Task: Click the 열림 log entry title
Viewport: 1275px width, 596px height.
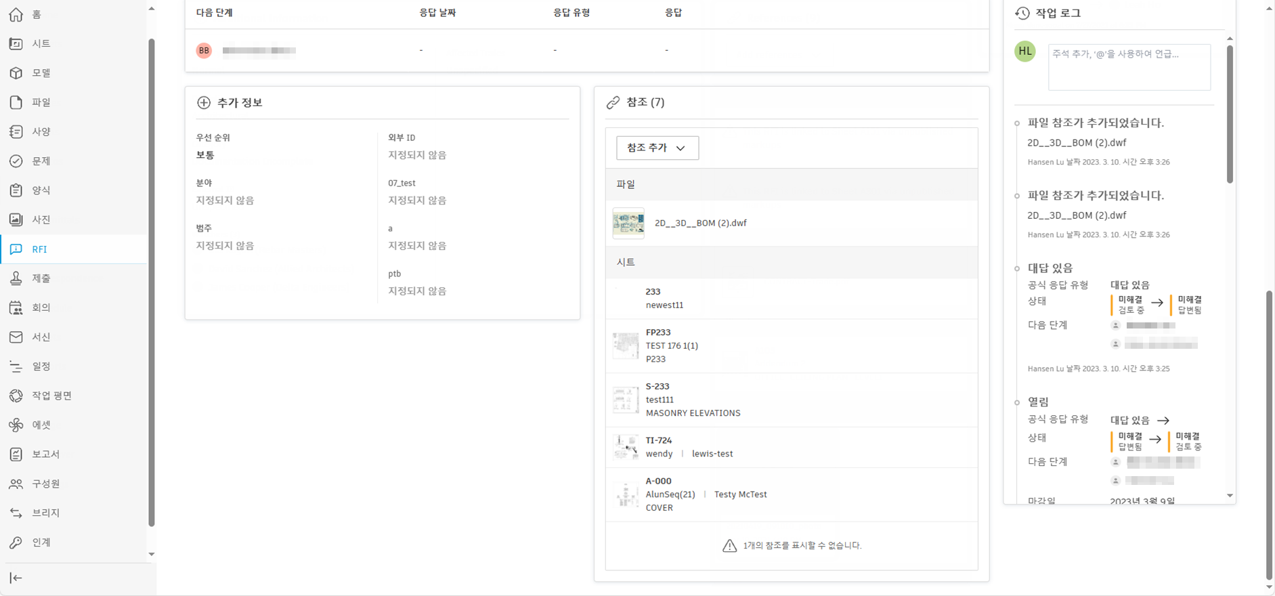Action: (1038, 402)
